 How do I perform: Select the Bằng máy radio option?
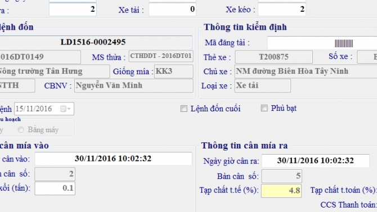[21, 130]
